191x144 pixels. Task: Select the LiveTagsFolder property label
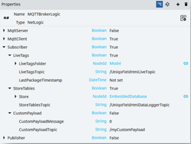[x=33, y=64]
